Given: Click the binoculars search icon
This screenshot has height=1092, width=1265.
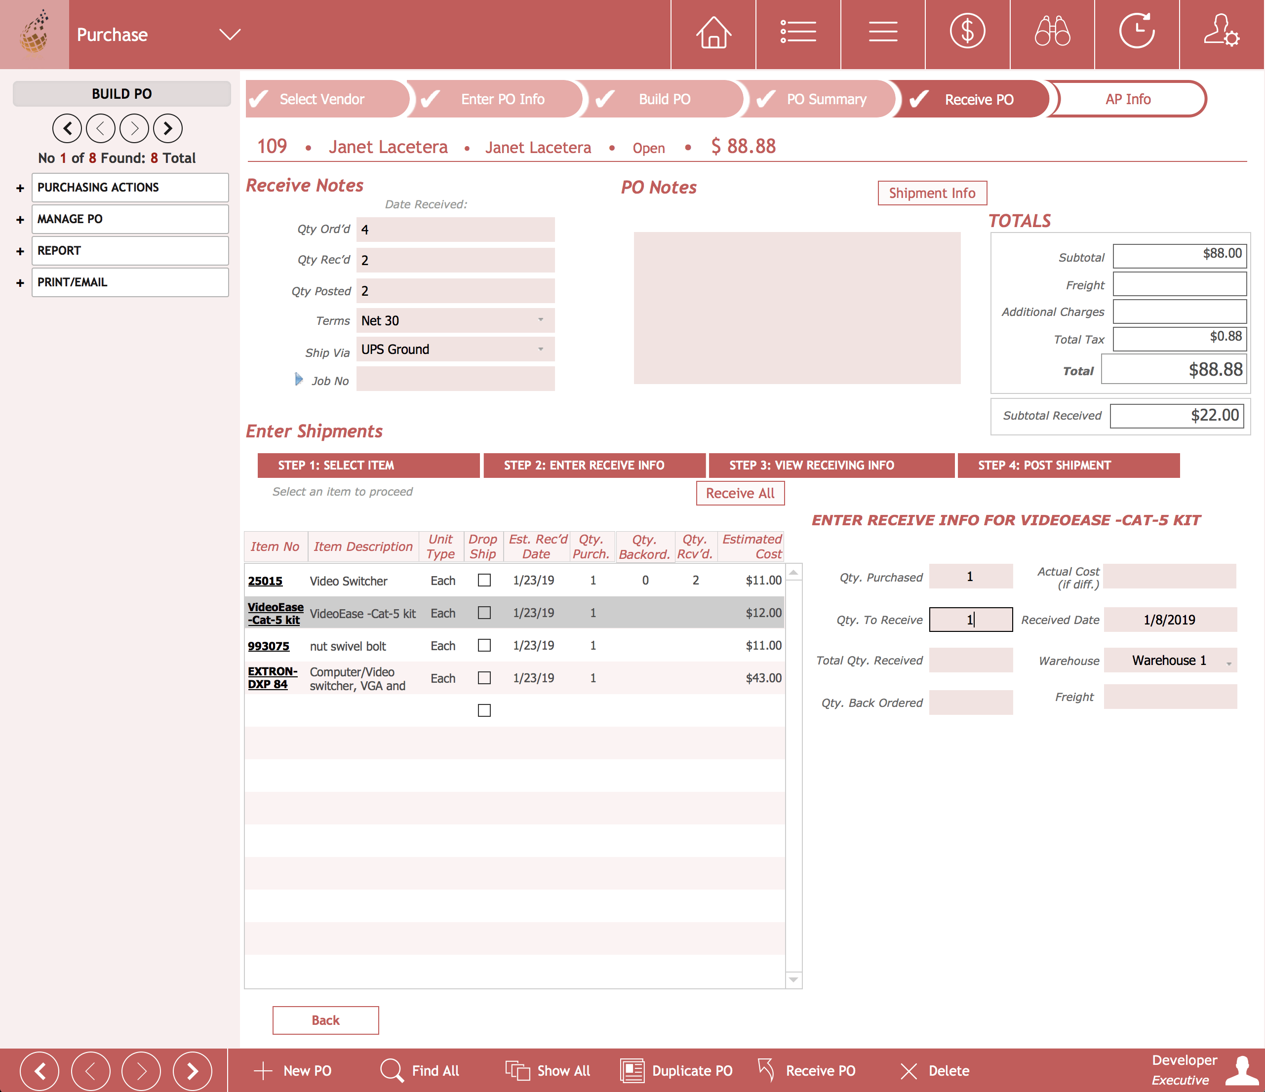Looking at the screenshot, I should pos(1052,32).
